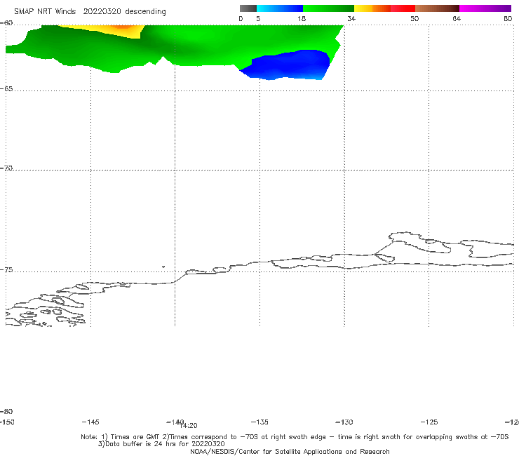The width and height of the screenshot is (519, 456).
Task: Pick the yellow-orange segment of the color bar
Action: 372,8
